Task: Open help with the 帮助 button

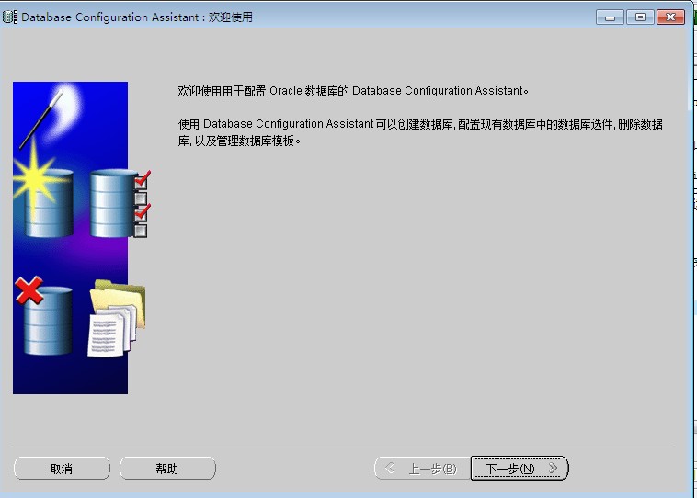Action: point(167,469)
